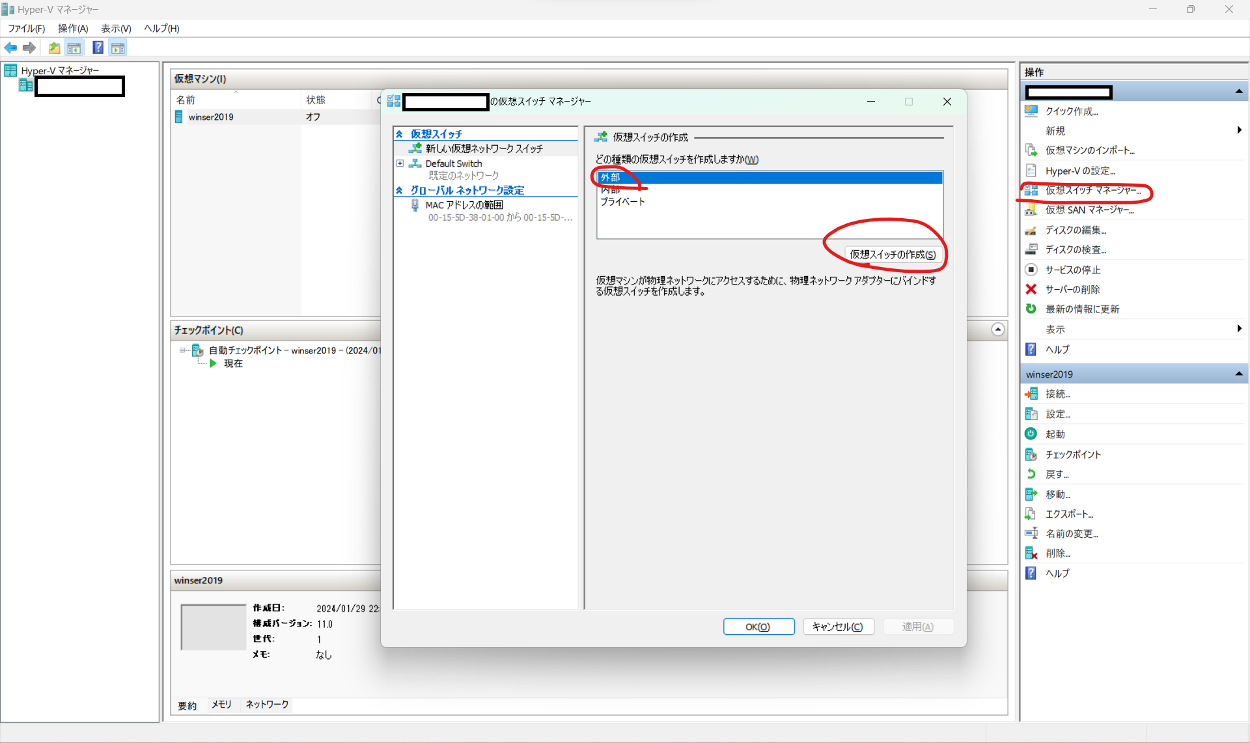Click Start (起動) power icon for winser2019

[x=1031, y=434]
